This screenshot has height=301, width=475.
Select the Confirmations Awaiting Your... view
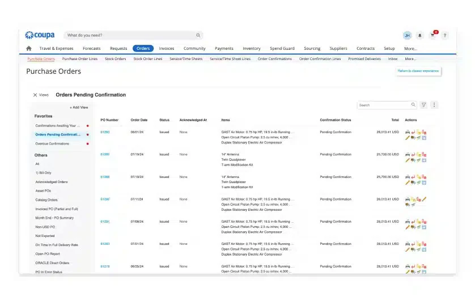[x=58, y=126]
